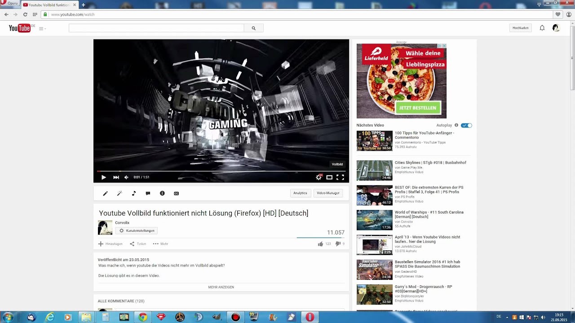Select the 'Youtube Vollbild funktioniert' tab

click(49, 5)
